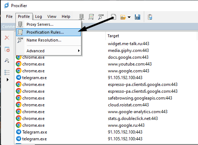The width and height of the screenshot is (198, 145).
Task: Click target safebrowsing.googleapis.com:443
Action: (x=140, y=98)
